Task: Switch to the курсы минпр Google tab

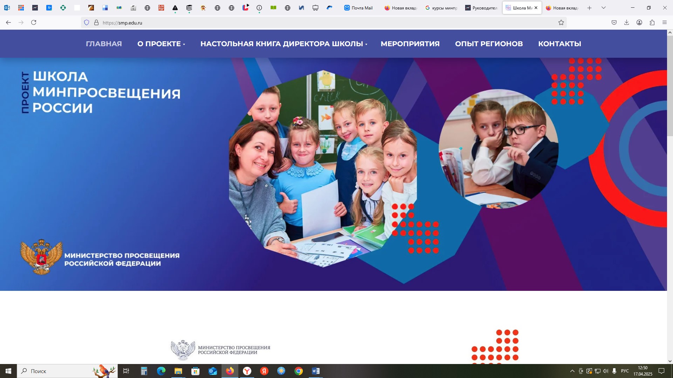Action: pos(441,8)
